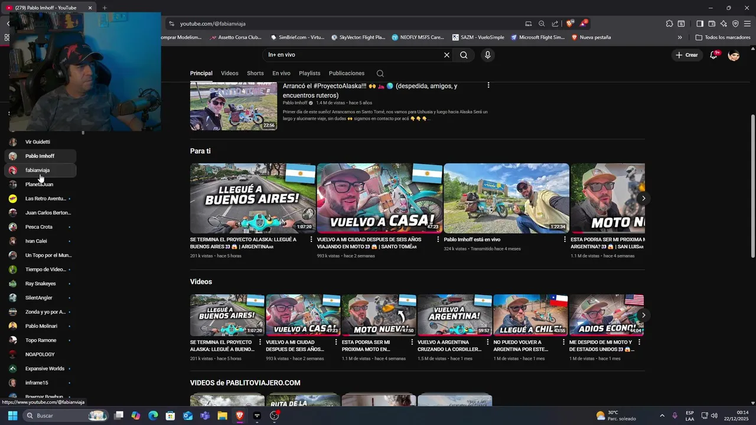This screenshot has height=425, width=756.
Task: Click the Windows Start button
Action: pos(12,416)
